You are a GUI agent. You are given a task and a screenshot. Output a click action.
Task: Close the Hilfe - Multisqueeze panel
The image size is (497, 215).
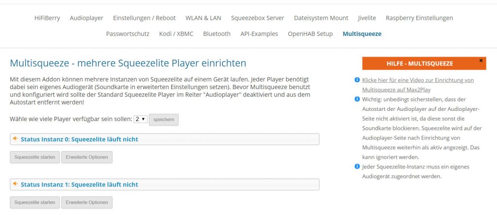pyautogui.click(x=481, y=60)
